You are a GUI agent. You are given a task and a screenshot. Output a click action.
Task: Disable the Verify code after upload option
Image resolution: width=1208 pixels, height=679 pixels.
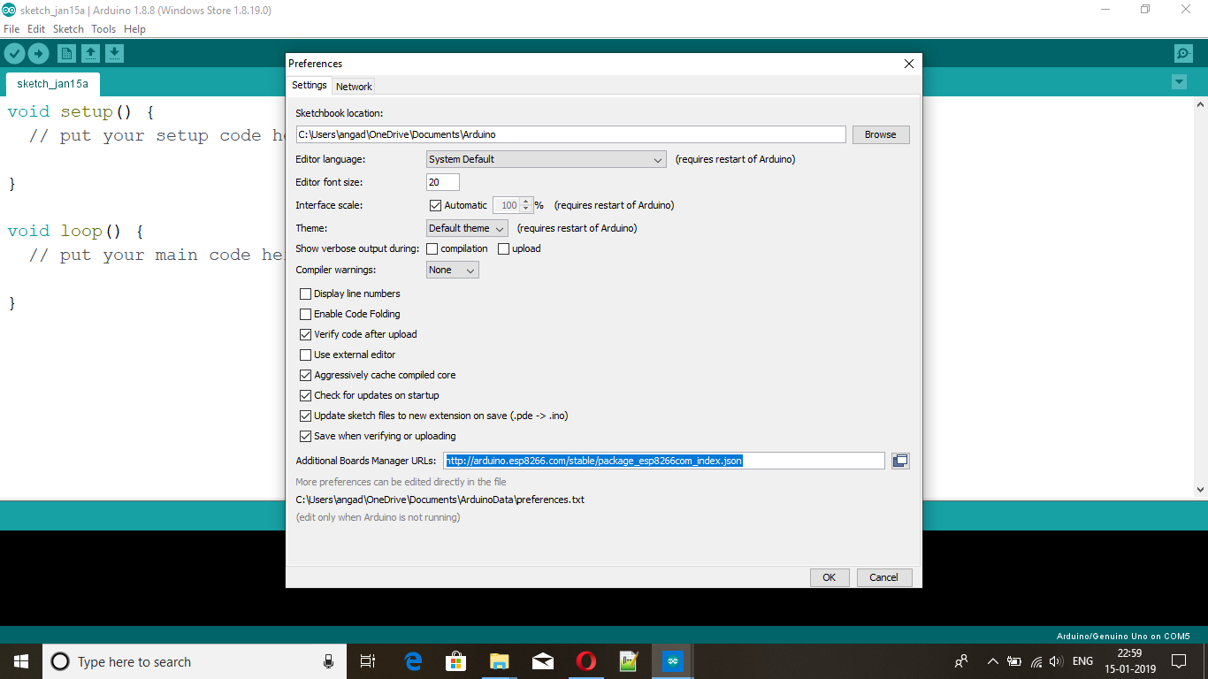(305, 334)
